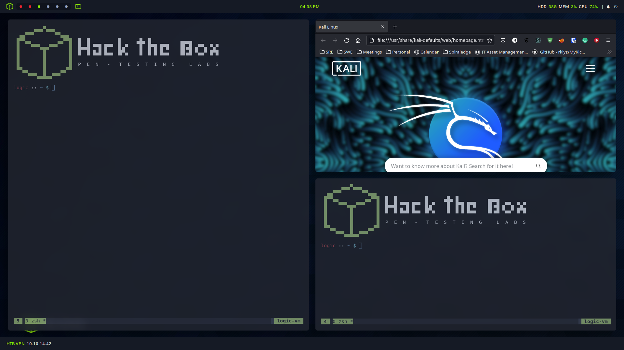This screenshot has width=624, height=350.
Task: Click the CPU 74% indicator
Action: [588, 6]
